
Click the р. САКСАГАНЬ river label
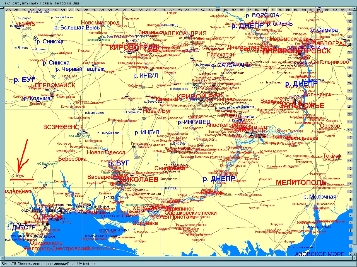click(x=231, y=65)
